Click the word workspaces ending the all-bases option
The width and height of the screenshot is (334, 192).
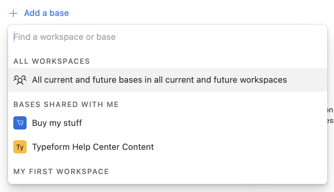(263, 80)
